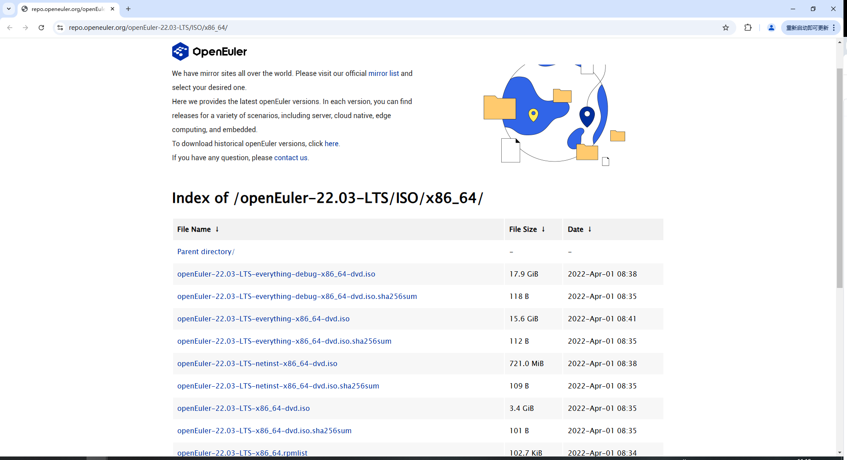Open netinst-x86_64-dvd.iso.sha256sum file
Image resolution: width=847 pixels, height=460 pixels.
coord(278,386)
